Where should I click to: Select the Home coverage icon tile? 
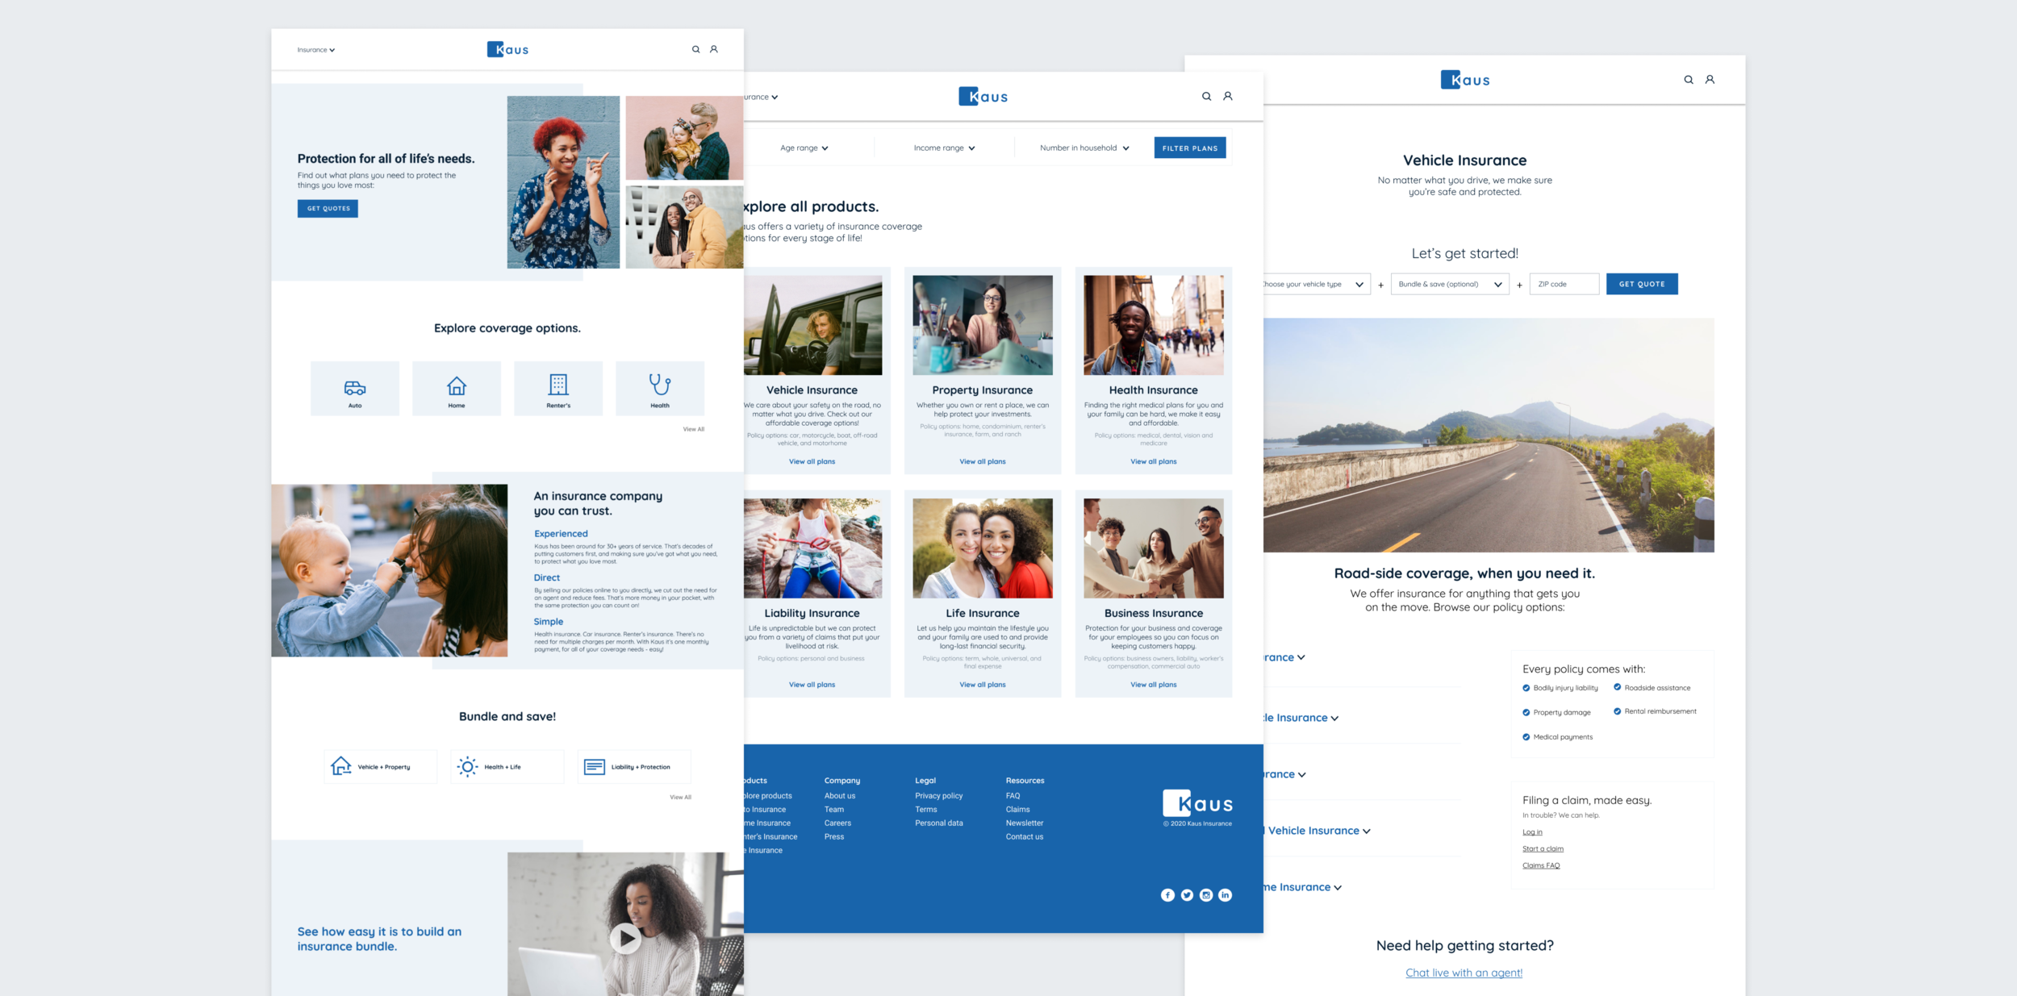[x=457, y=388]
